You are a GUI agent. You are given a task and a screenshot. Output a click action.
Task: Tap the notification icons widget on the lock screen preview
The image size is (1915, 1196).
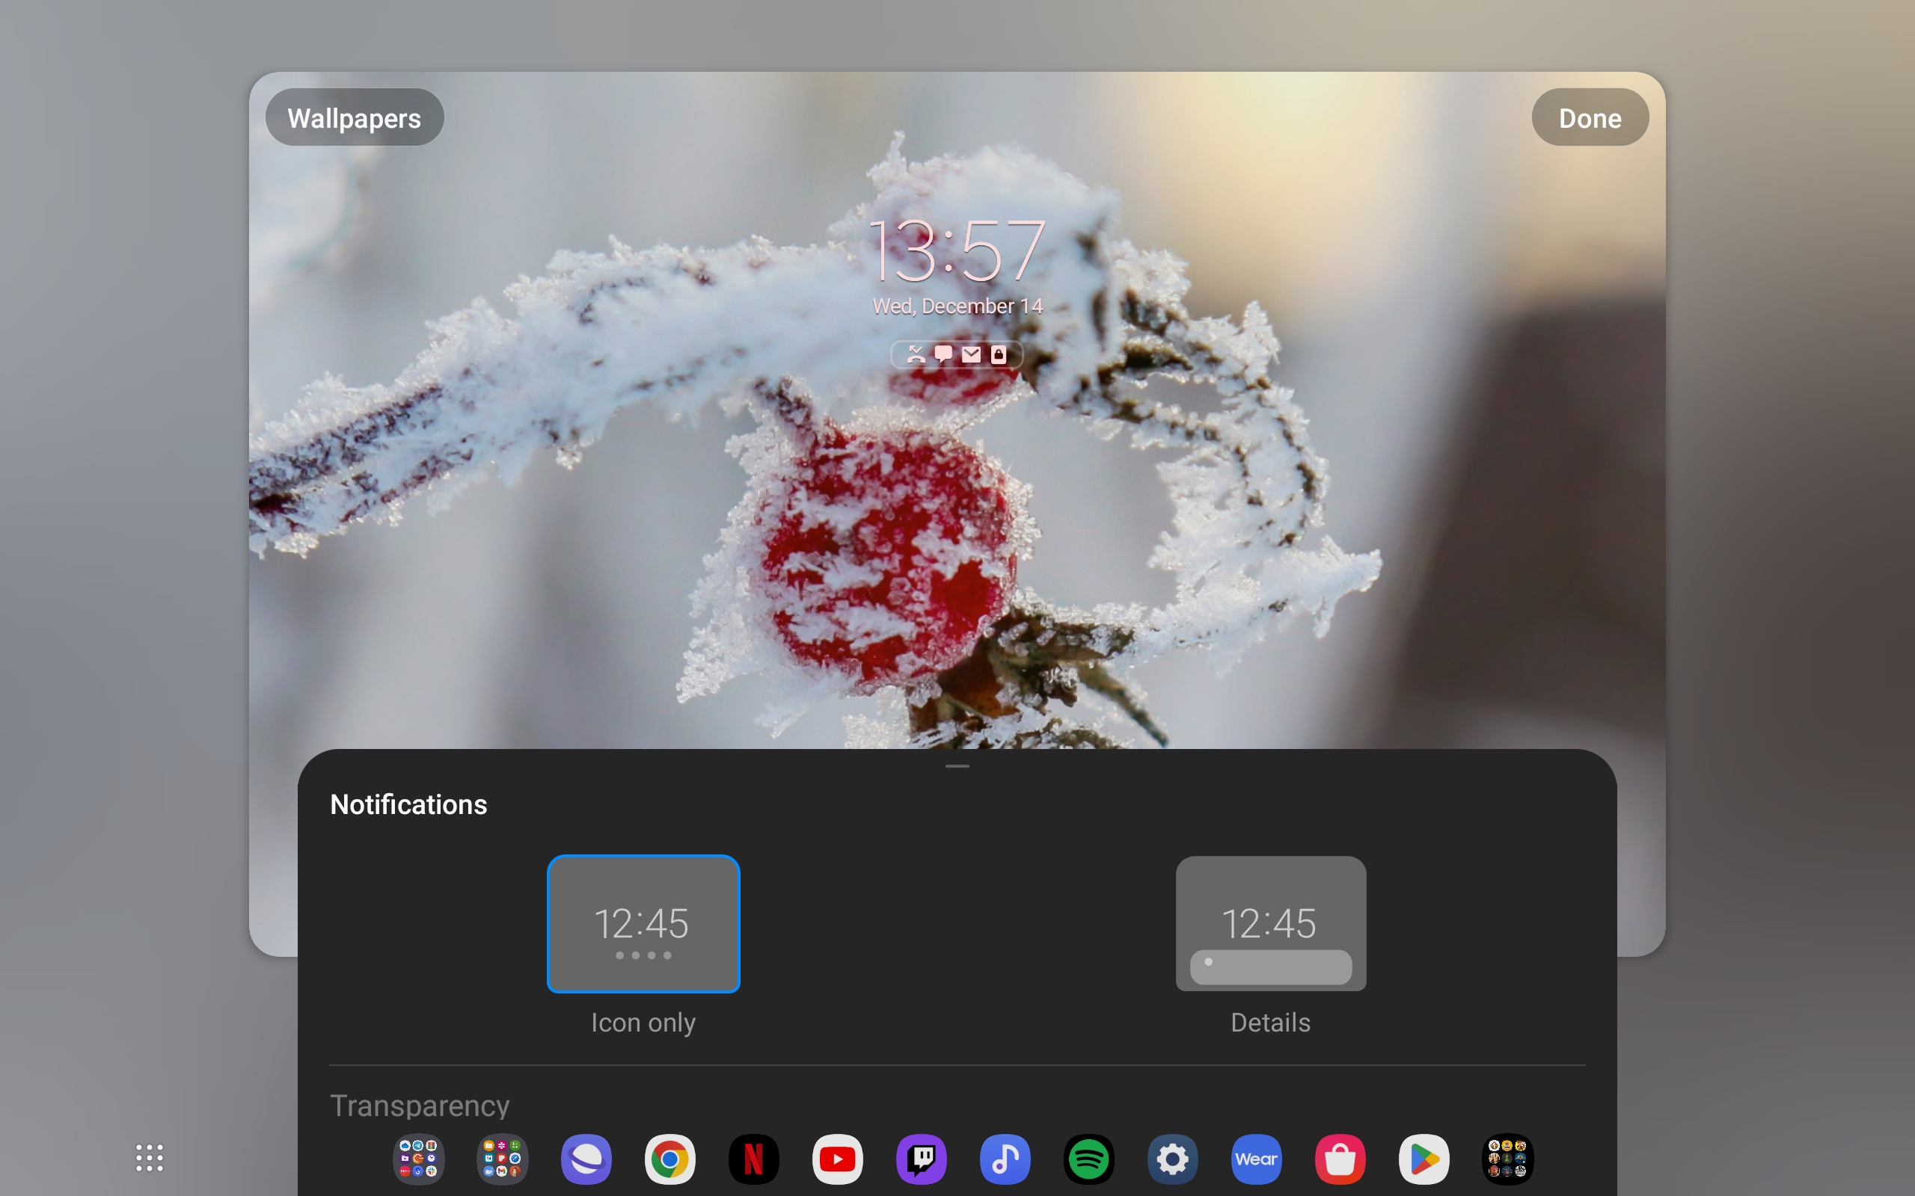click(x=957, y=354)
